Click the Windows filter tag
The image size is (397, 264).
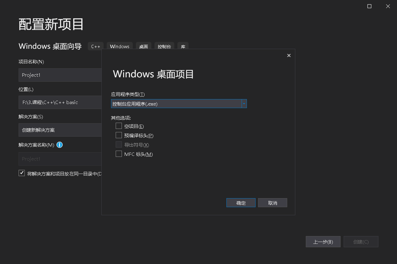click(120, 46)
